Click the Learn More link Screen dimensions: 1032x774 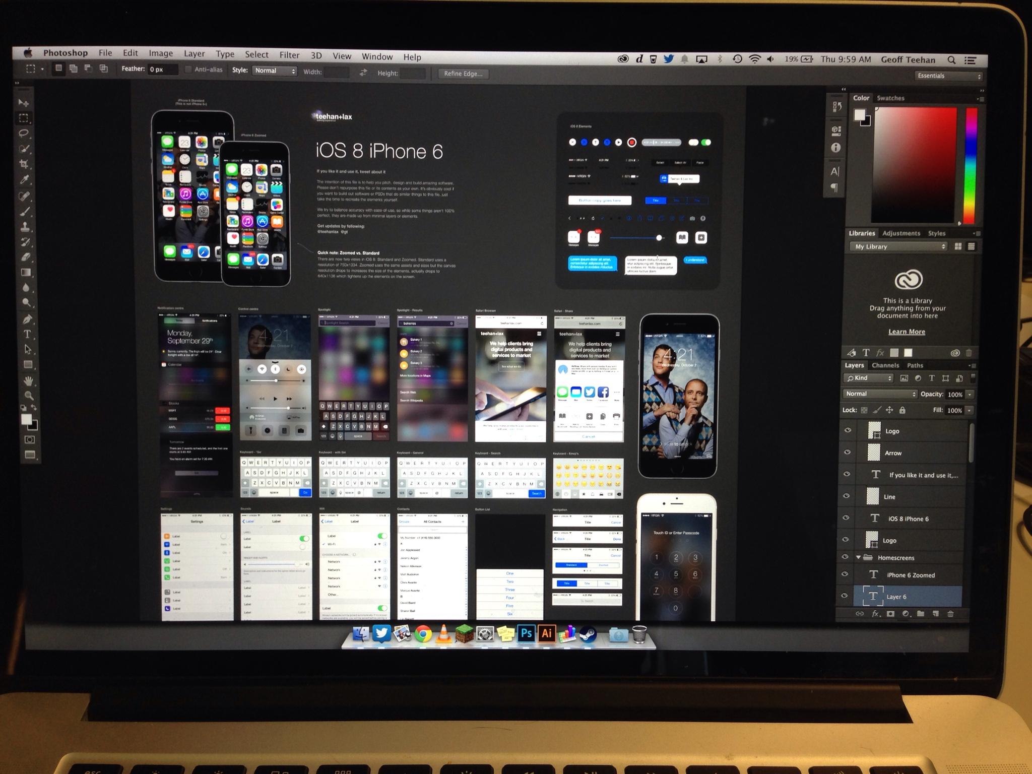tap(907, 332)
